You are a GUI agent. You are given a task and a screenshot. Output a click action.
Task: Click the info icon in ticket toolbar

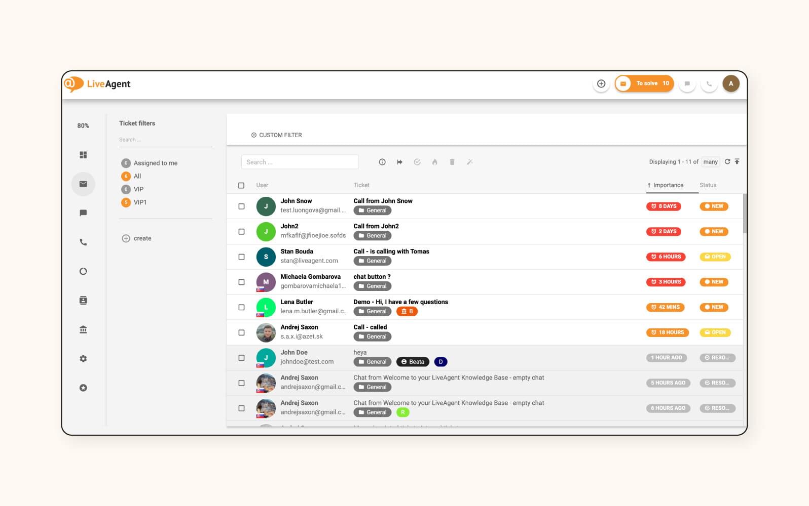[382, 162]
